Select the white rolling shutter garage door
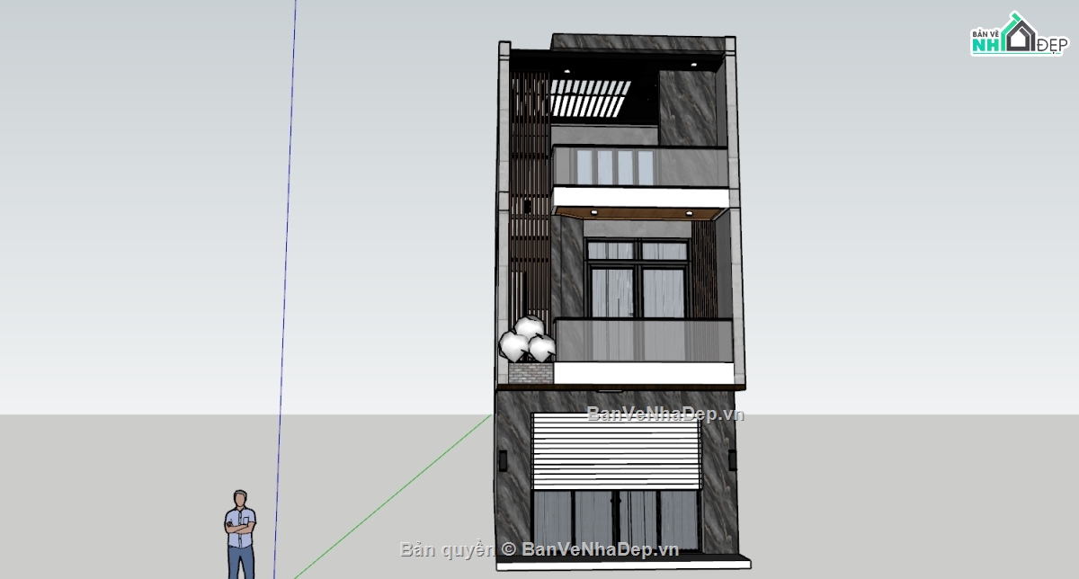 616,451
